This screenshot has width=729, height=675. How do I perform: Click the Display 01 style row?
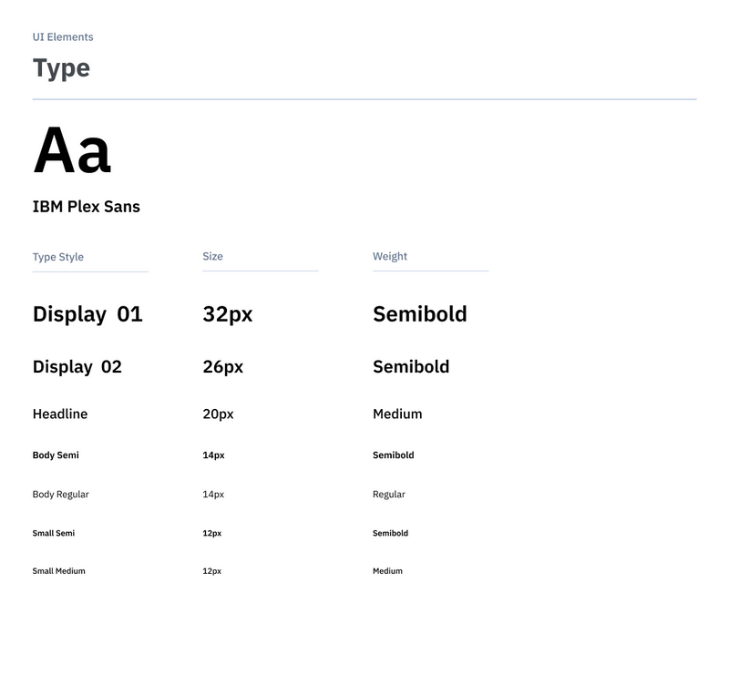pos(88,313)
